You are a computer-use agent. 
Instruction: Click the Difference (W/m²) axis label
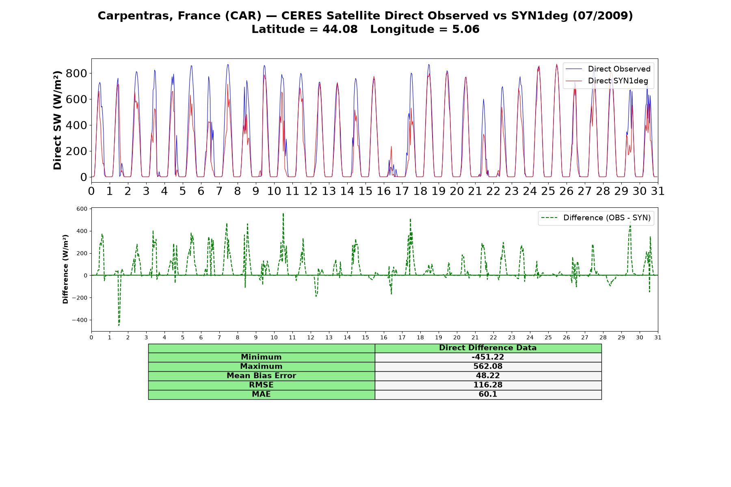pyautogui.click(x=65, y=269)
